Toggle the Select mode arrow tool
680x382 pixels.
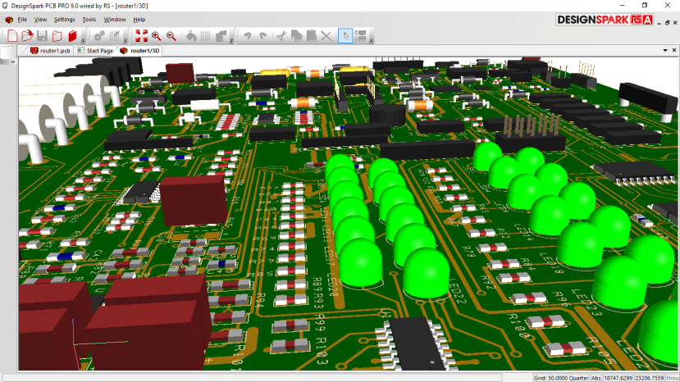[345, 36]
